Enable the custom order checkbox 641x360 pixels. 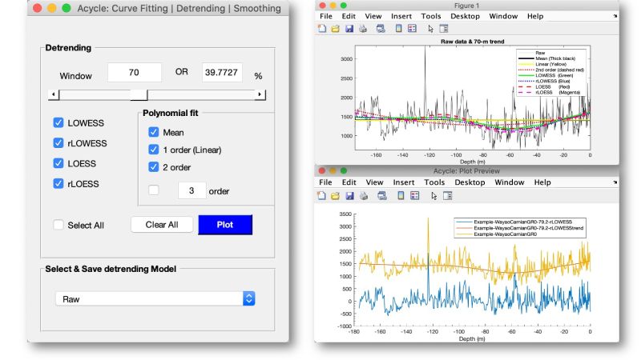tap(154, 190)
